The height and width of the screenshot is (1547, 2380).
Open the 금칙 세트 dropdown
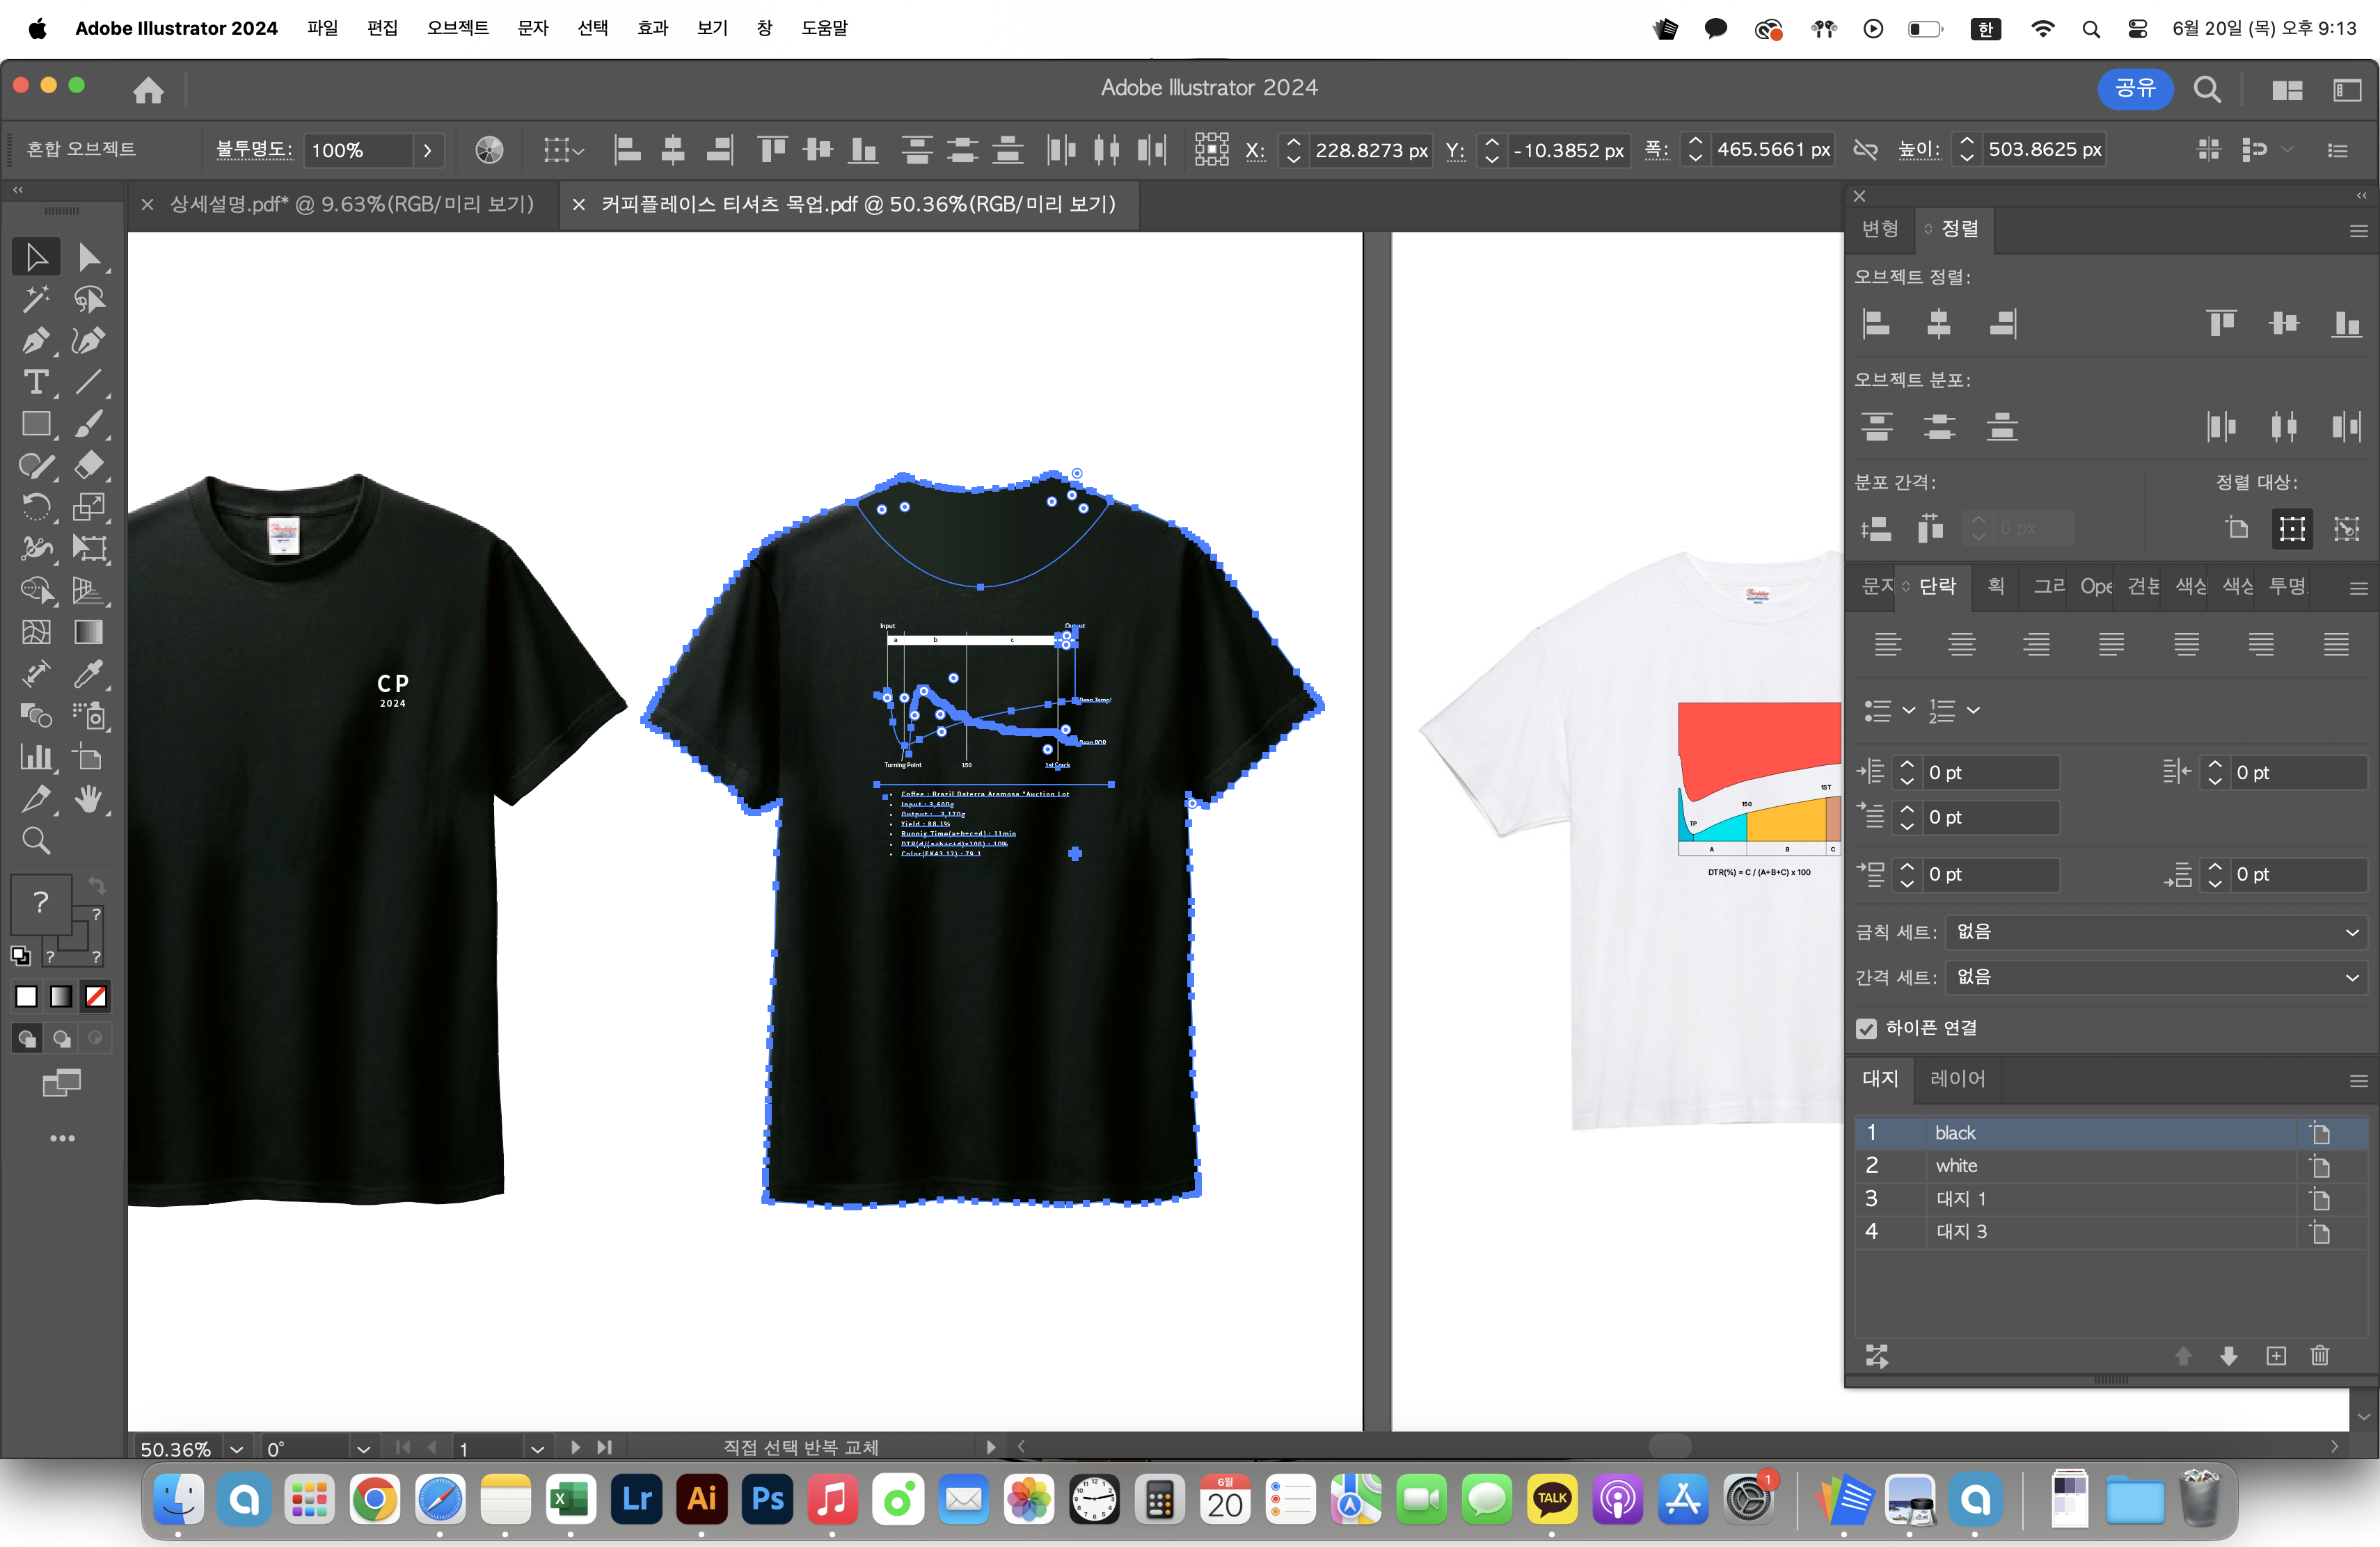pyautogui.click(x=2155, y=932)
